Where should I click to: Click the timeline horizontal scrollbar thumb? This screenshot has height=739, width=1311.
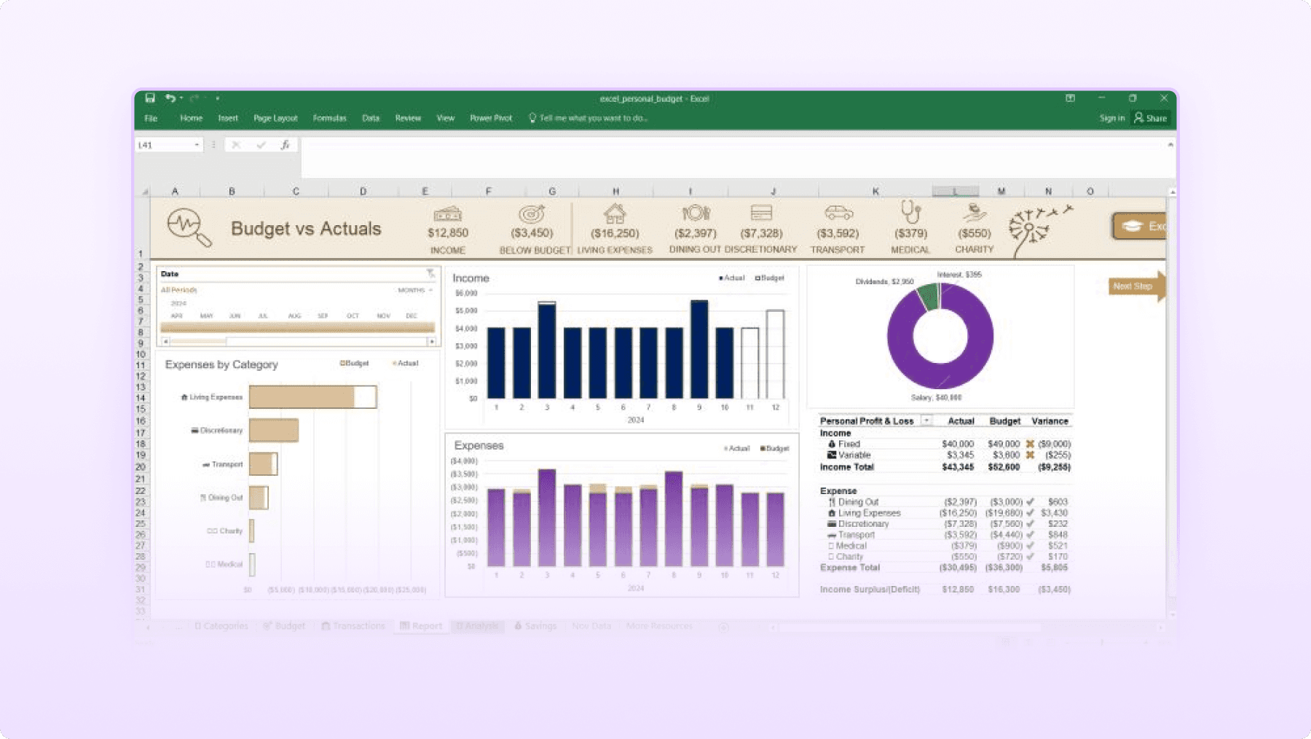pyautogui.click(x=198, y=341)
